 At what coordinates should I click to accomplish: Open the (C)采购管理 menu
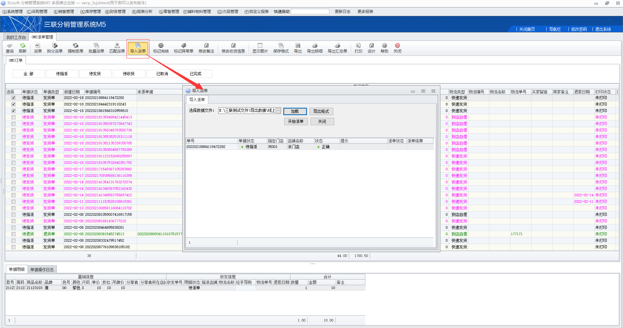(37, 12)
